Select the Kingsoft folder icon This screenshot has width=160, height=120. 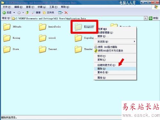(x=78, y=27)
